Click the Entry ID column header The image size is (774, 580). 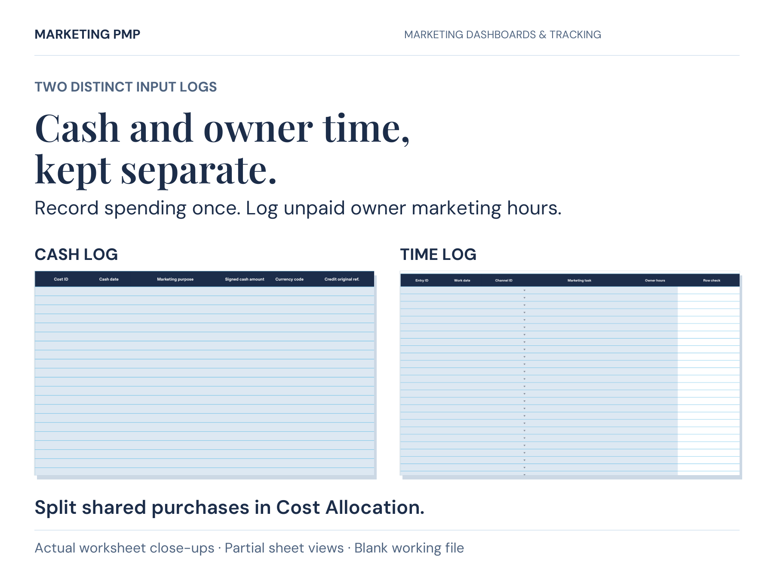[x=422, y=281]
